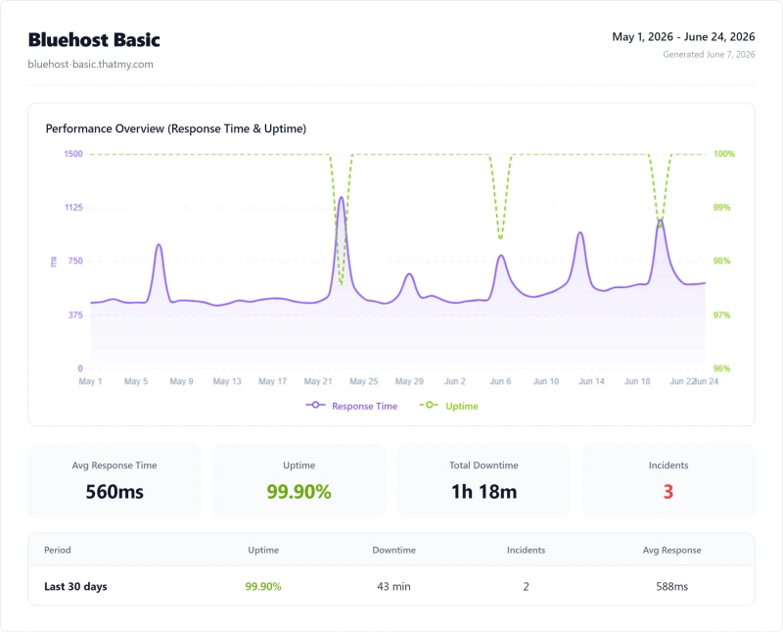Click the May 1 x-axis label
783x632 pixels.
tap(90, 381)
